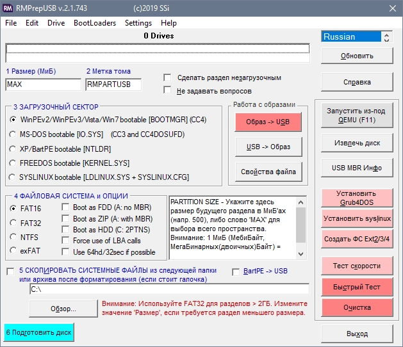Click the Образ -> USB button
The width and height of the screenshot is (403, 347).
click(268, 122)
